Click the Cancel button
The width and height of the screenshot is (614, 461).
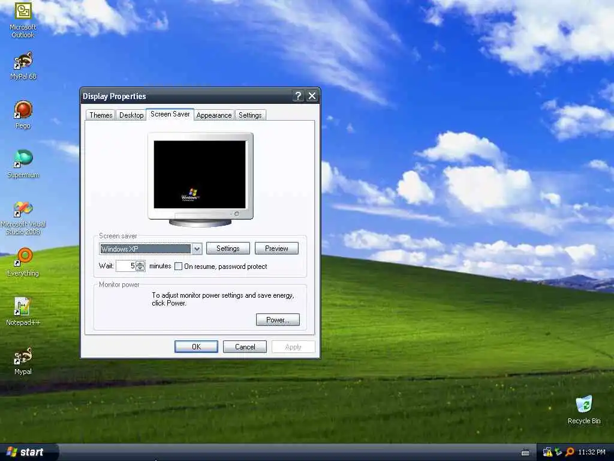[245, 347]
